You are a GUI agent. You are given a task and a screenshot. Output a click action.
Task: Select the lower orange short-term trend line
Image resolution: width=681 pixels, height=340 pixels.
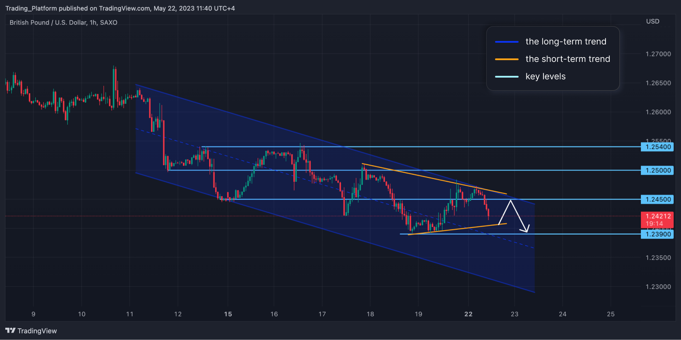click(457, 229)
